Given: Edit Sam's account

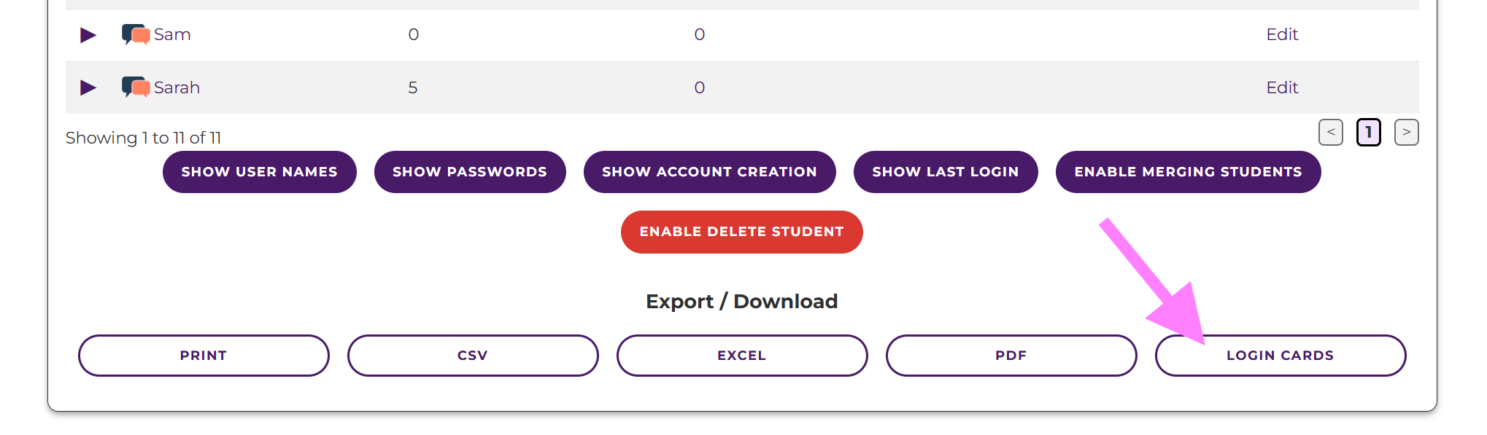Looking at the screenshot, I should 1281,34.
